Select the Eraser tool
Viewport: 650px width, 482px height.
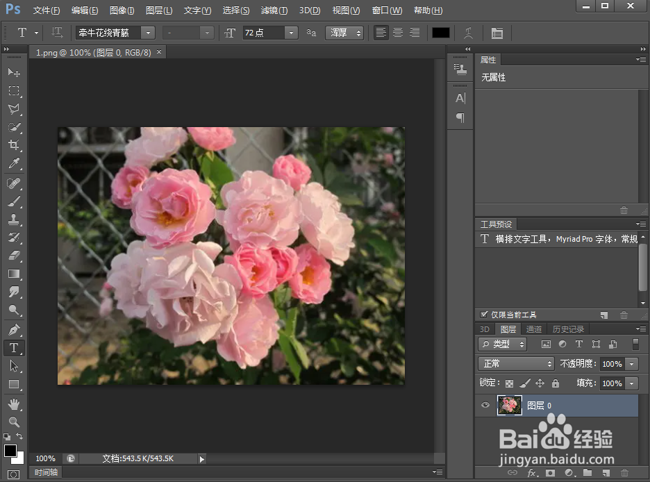tap(14, 256)
